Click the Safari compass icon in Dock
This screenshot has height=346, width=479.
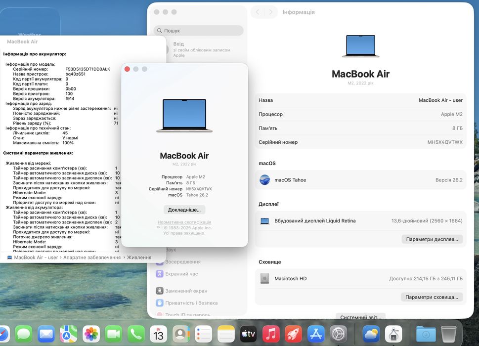3,334
